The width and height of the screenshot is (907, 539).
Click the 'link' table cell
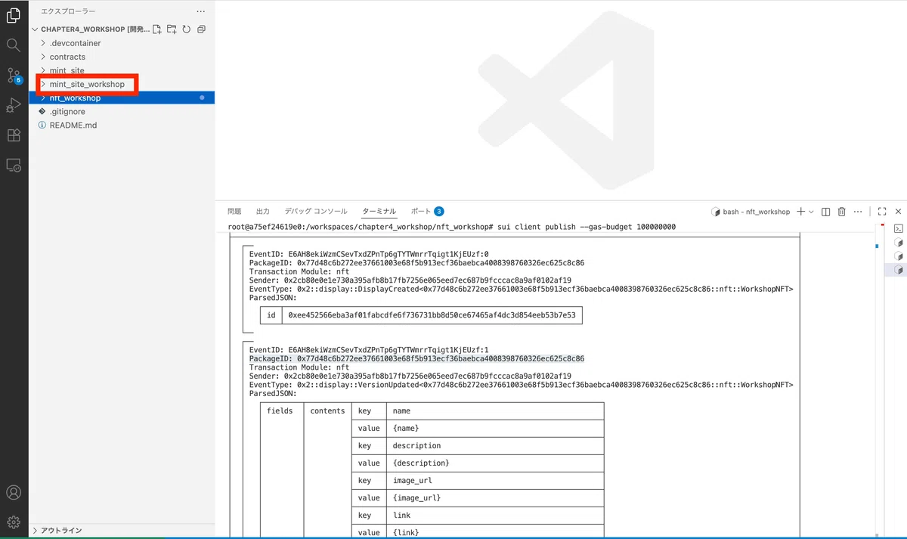point(495,515)
